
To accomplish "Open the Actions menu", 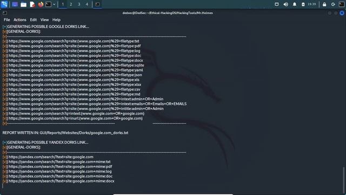I will click(x=20, y=19).
